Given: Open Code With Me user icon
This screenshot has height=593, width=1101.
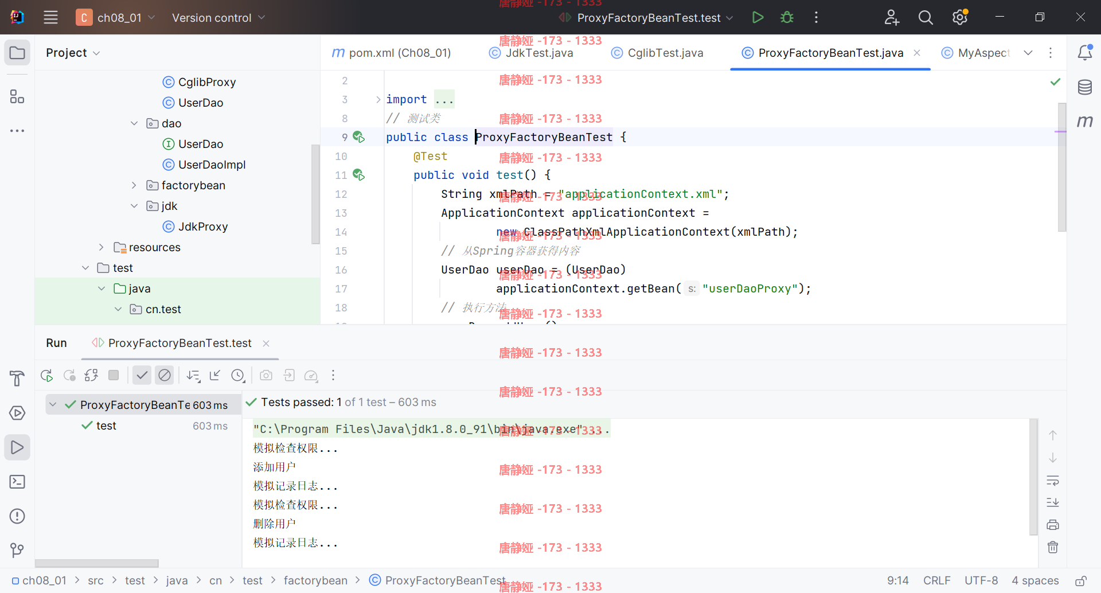Looking at the screenshot, I should (x=892, y=17).
